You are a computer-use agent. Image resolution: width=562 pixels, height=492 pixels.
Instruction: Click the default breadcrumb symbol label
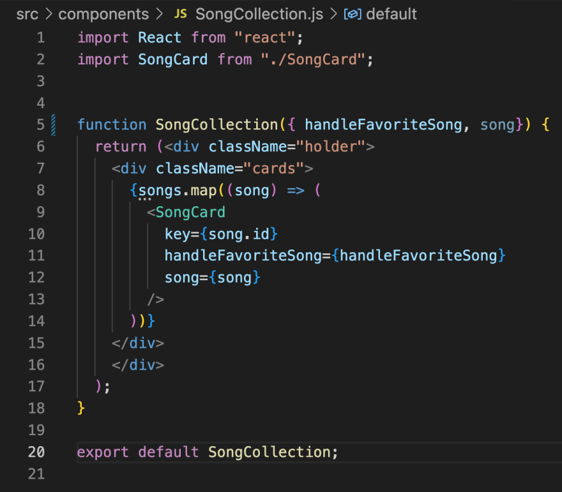tap(391, 14)
